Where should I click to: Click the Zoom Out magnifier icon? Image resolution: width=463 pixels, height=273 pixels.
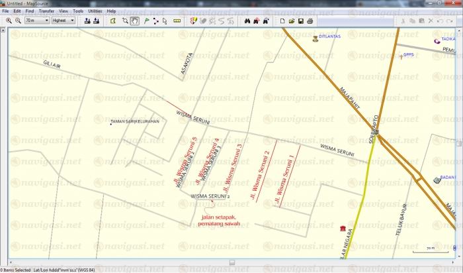click(18, 21)
